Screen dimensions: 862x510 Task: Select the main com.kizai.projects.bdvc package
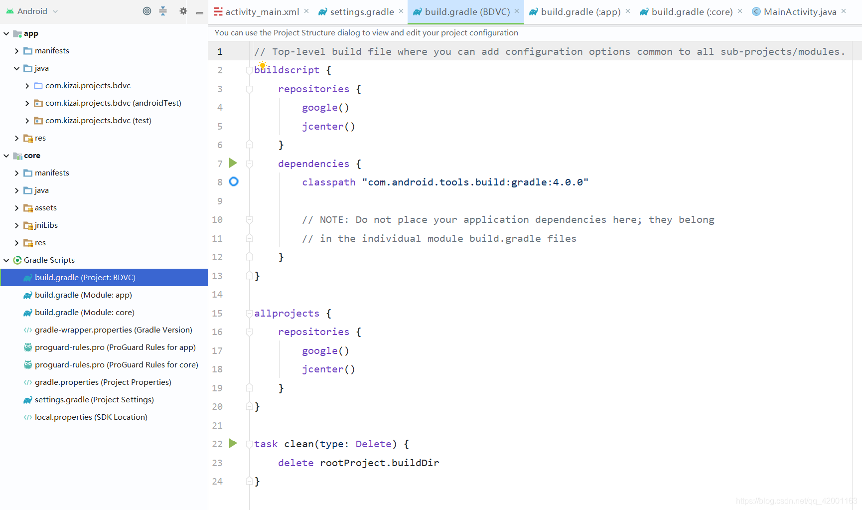104,86
